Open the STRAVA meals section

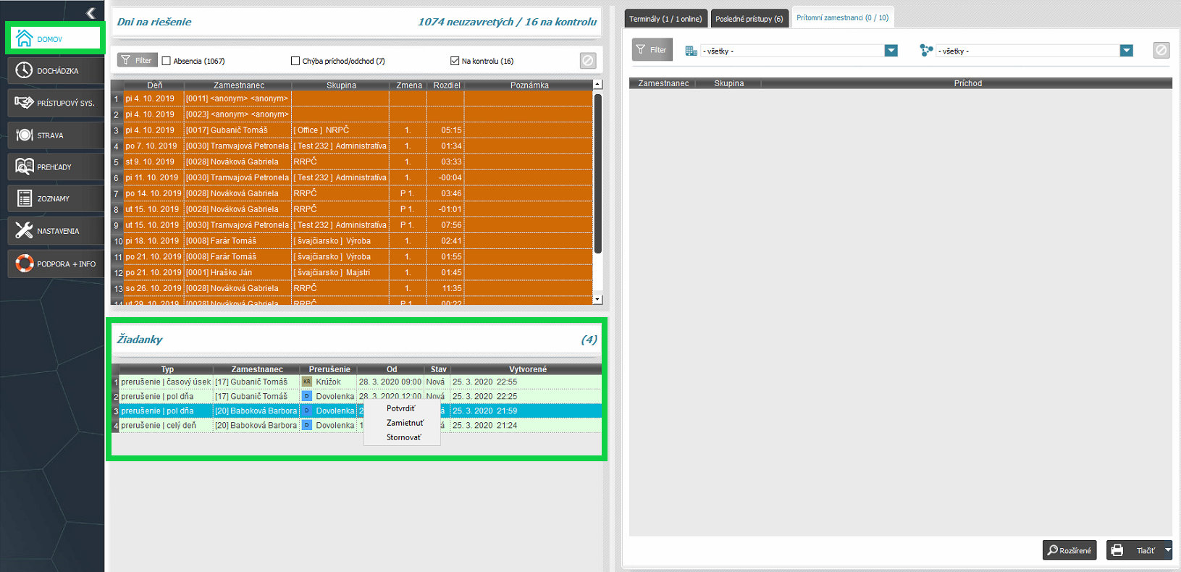click(56, 135)
